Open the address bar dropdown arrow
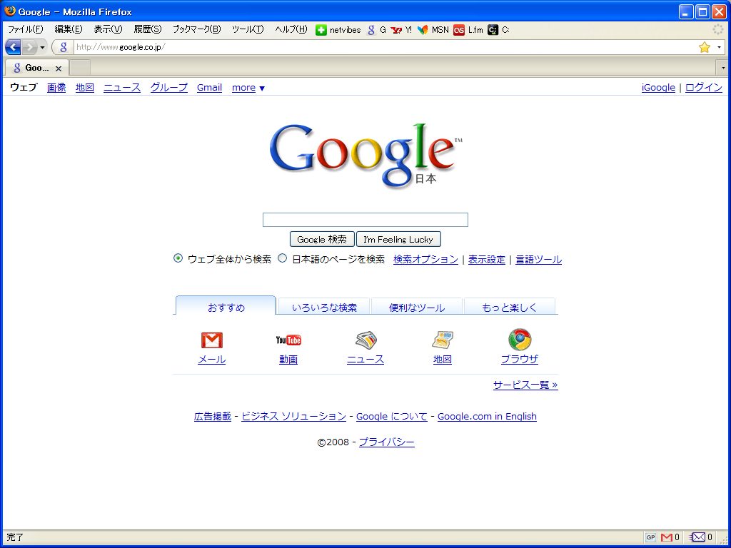 pyautogui.click(x=719, y=47)
